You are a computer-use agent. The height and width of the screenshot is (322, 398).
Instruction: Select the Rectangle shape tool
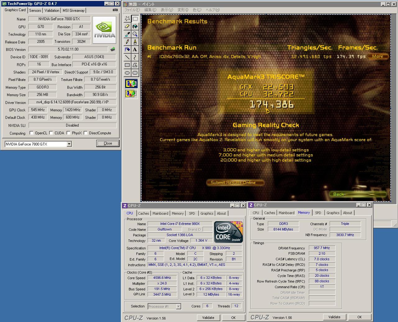click(127, 65)
